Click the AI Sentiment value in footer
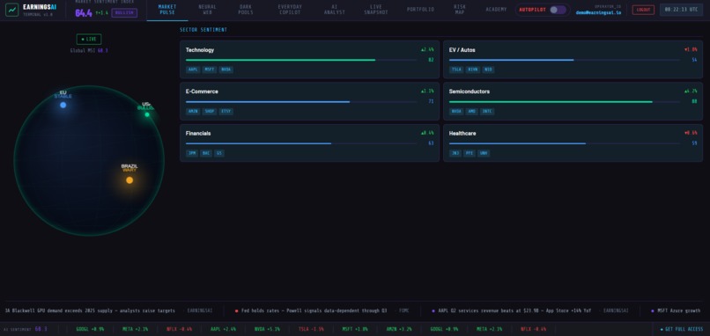The height and width of the screenshot is (336, 710). pyautogui.click(x=41, y=329)
